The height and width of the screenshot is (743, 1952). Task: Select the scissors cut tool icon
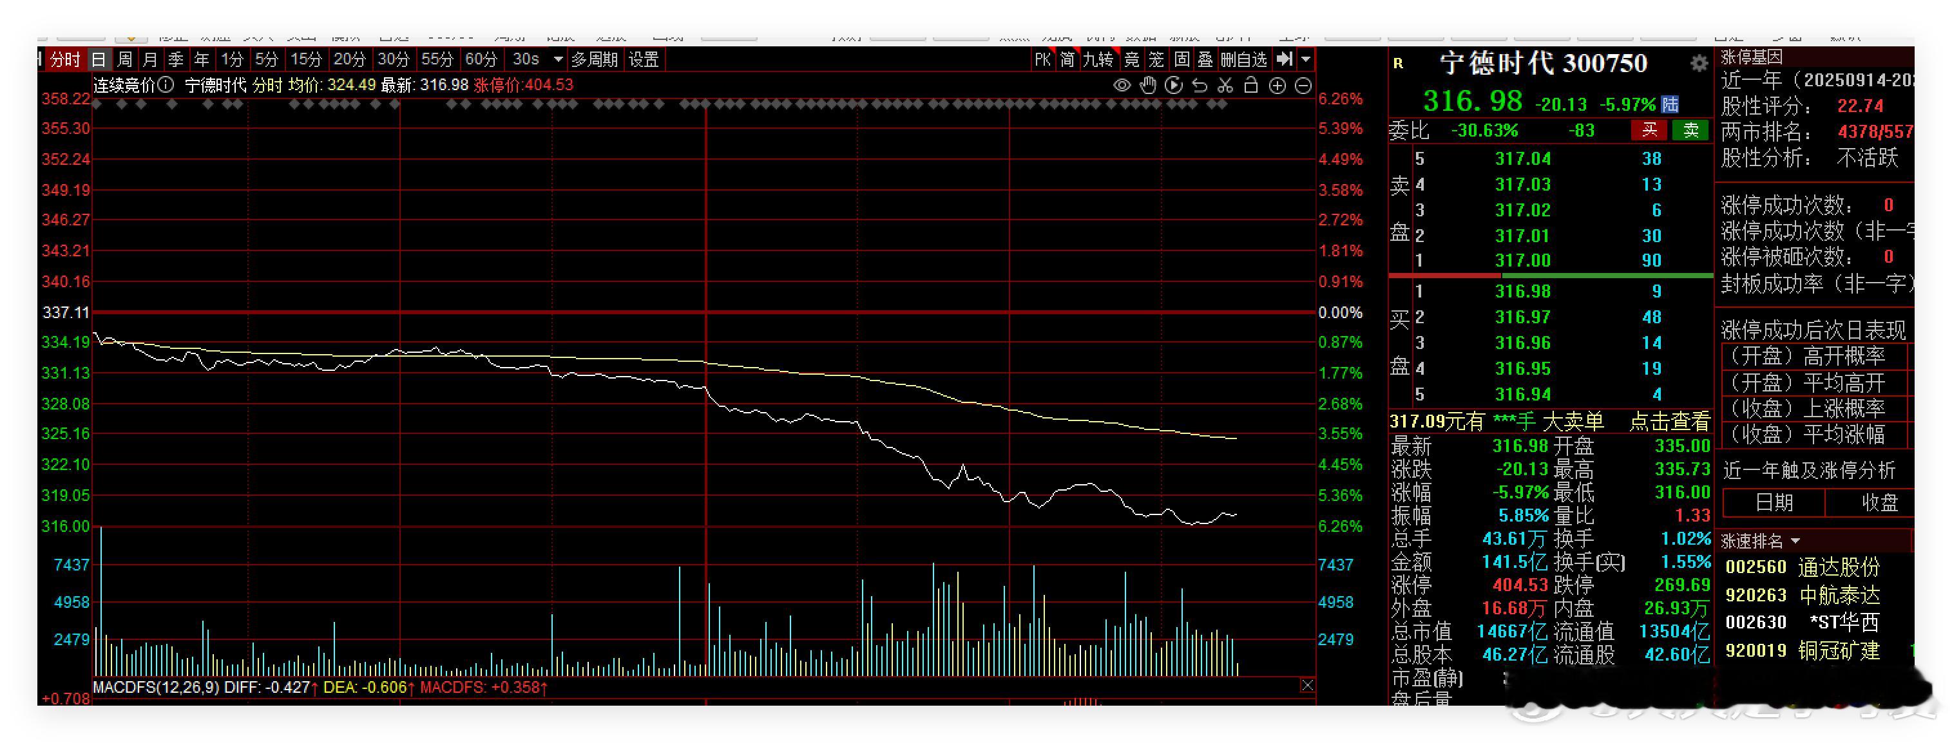[x=1225, y=86]
